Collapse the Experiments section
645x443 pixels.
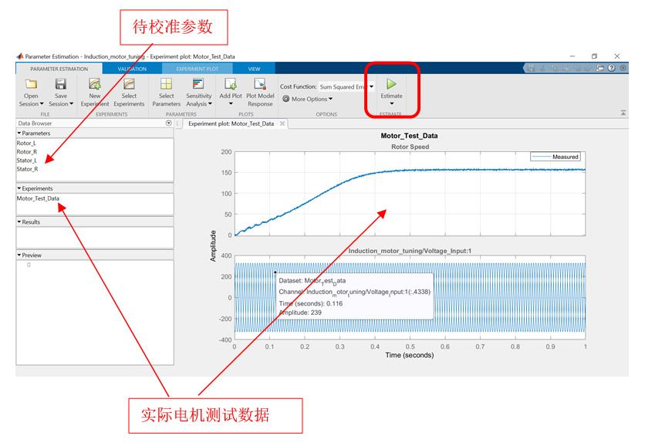coord(19,188)
